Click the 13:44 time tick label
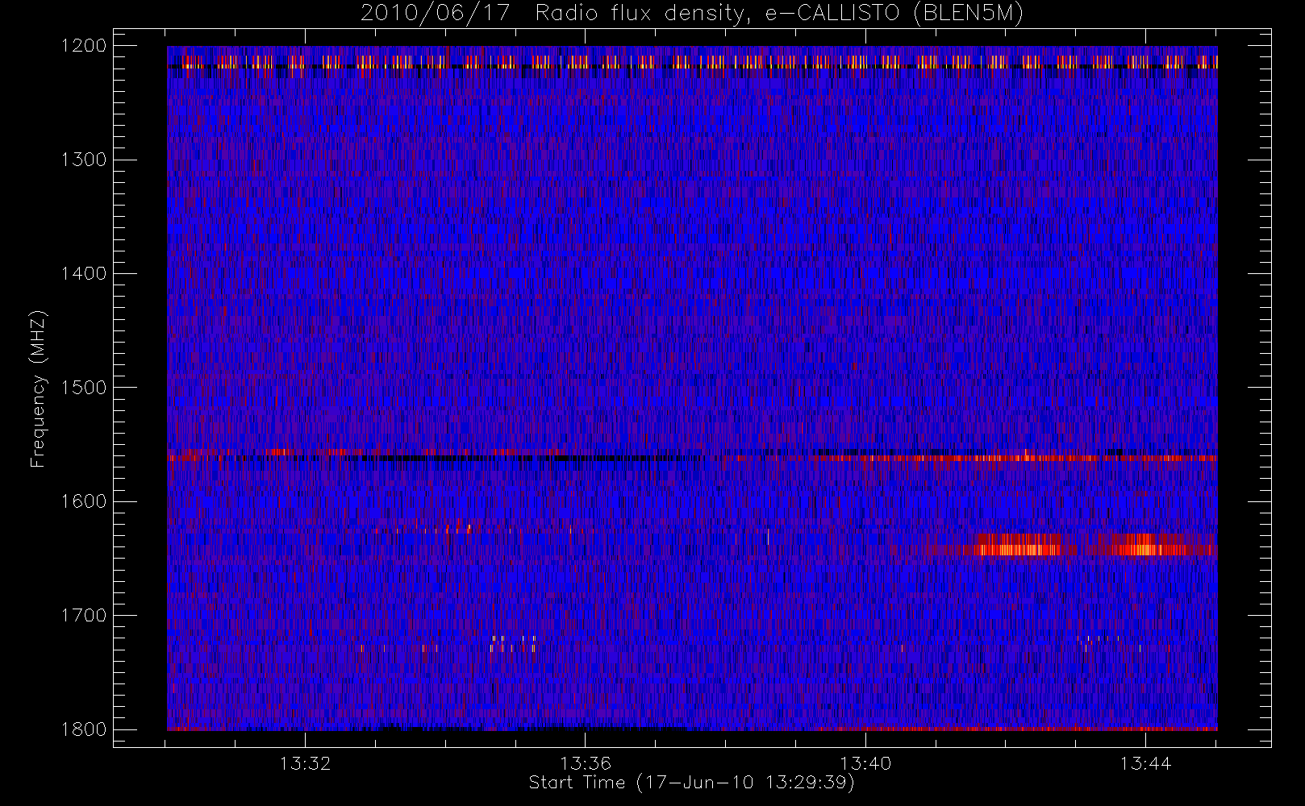1305x806 pixels. (1145, 763)
